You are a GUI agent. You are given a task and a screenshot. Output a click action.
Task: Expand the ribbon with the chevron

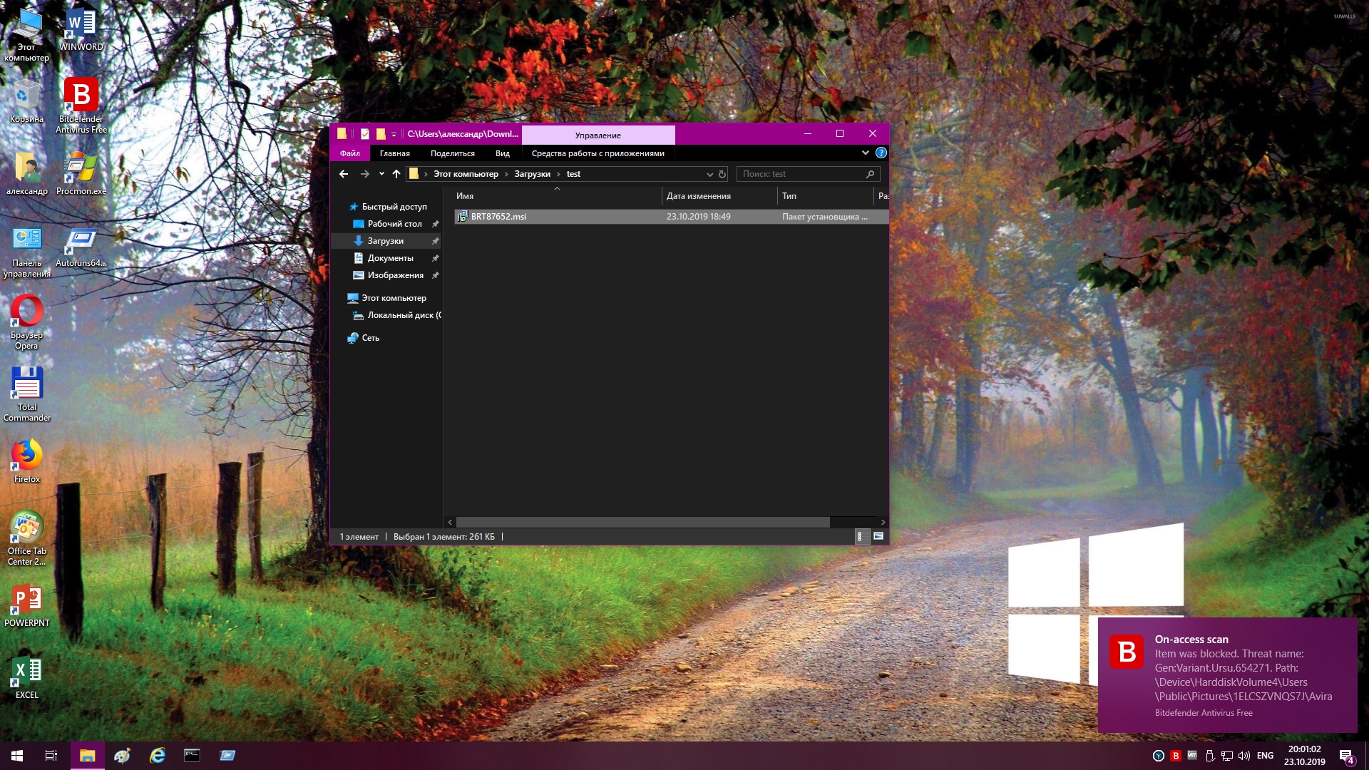(x=865, y=153)
